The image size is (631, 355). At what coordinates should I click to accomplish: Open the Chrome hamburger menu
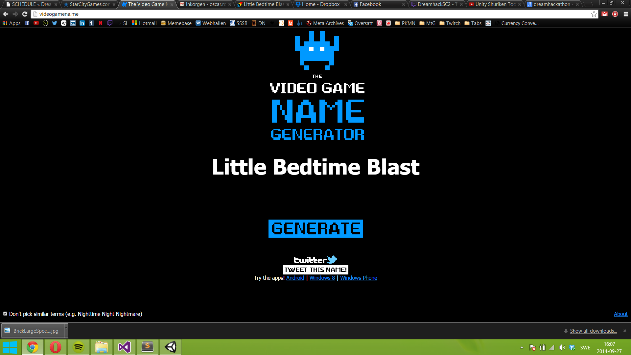pyautogui.click(x=626, y=14)
